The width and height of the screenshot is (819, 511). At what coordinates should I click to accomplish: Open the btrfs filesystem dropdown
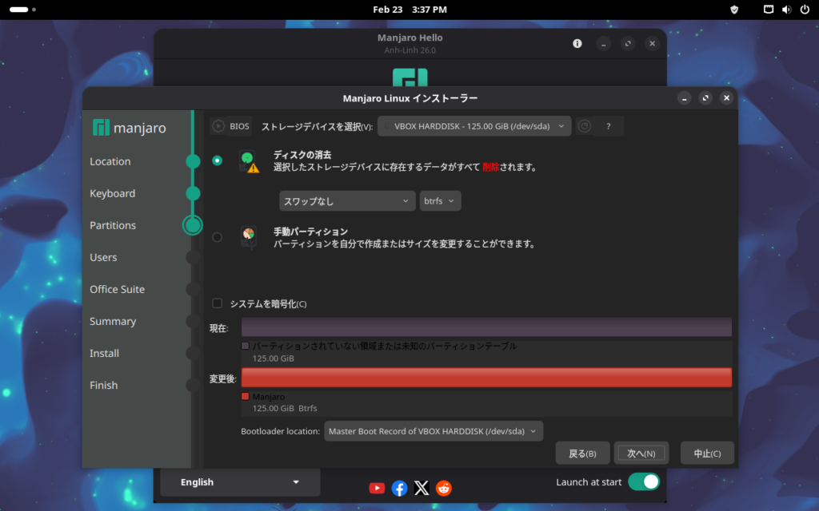[x=440, y=201]
